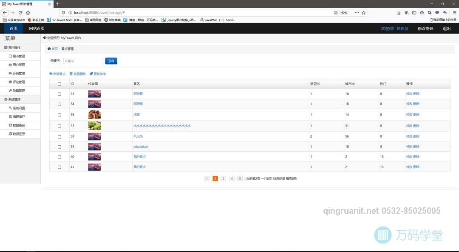The image size is (459, 252).
Task: Open 用户管理 in the sidebar menu
Action: 19,65
